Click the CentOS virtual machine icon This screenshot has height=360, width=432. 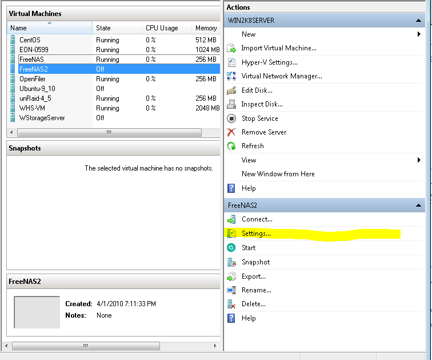pos(13,39)
